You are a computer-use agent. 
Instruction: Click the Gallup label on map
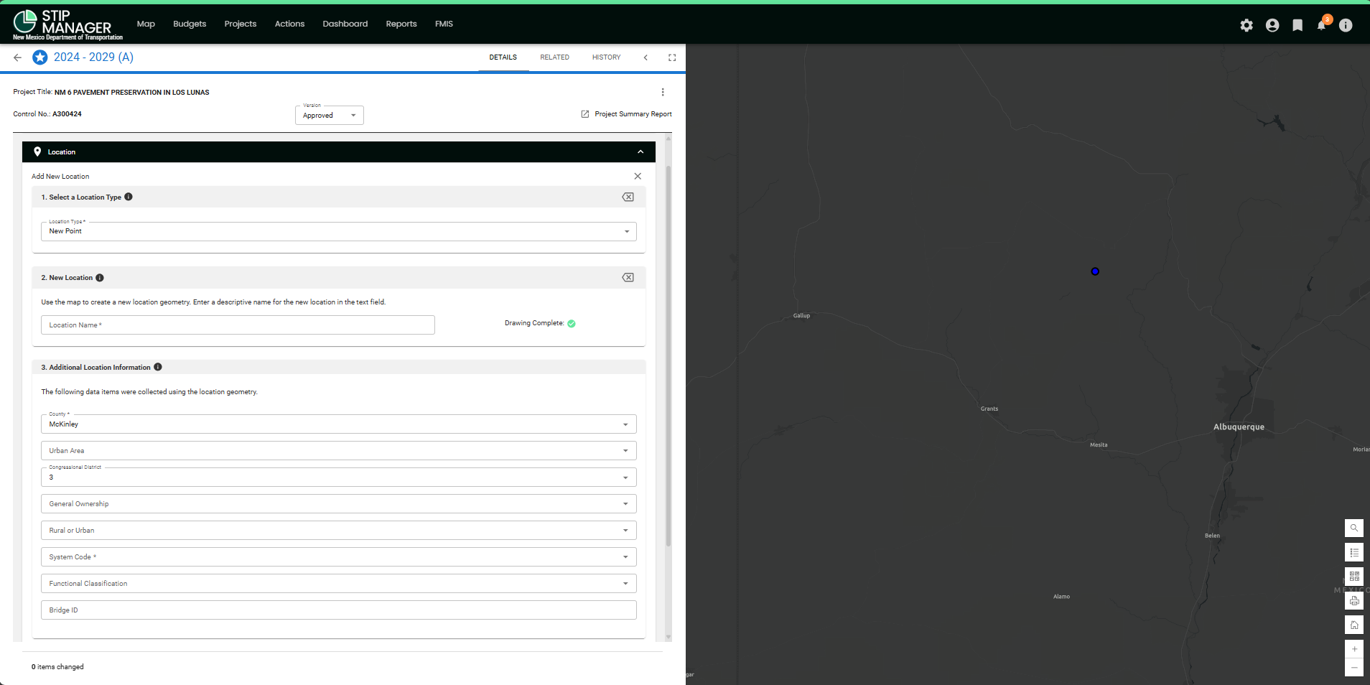pyautogui.click(x=801, y=316)
